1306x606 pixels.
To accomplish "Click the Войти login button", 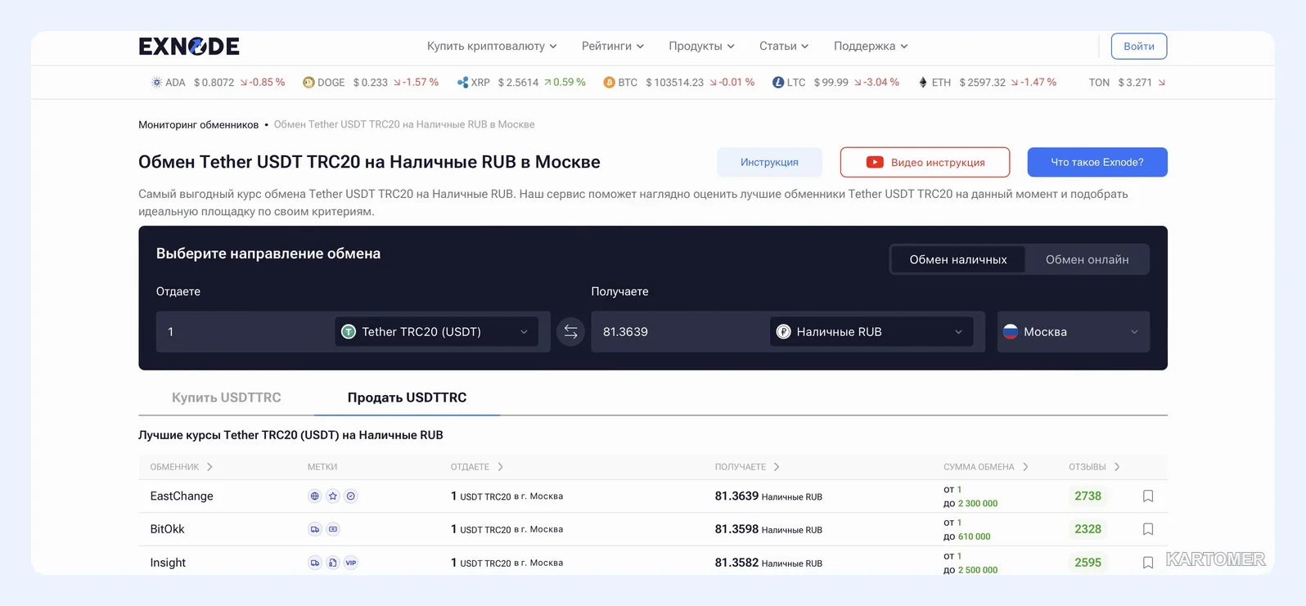I will (x=1139, y=47).
